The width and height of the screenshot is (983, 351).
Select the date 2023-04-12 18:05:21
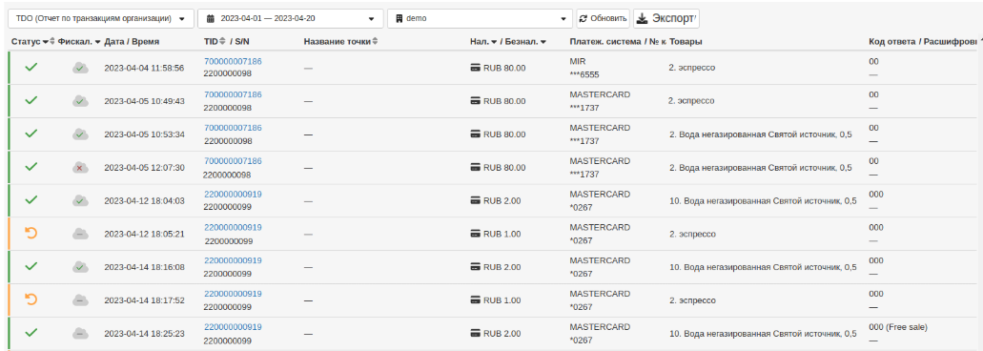coord(144,234)
